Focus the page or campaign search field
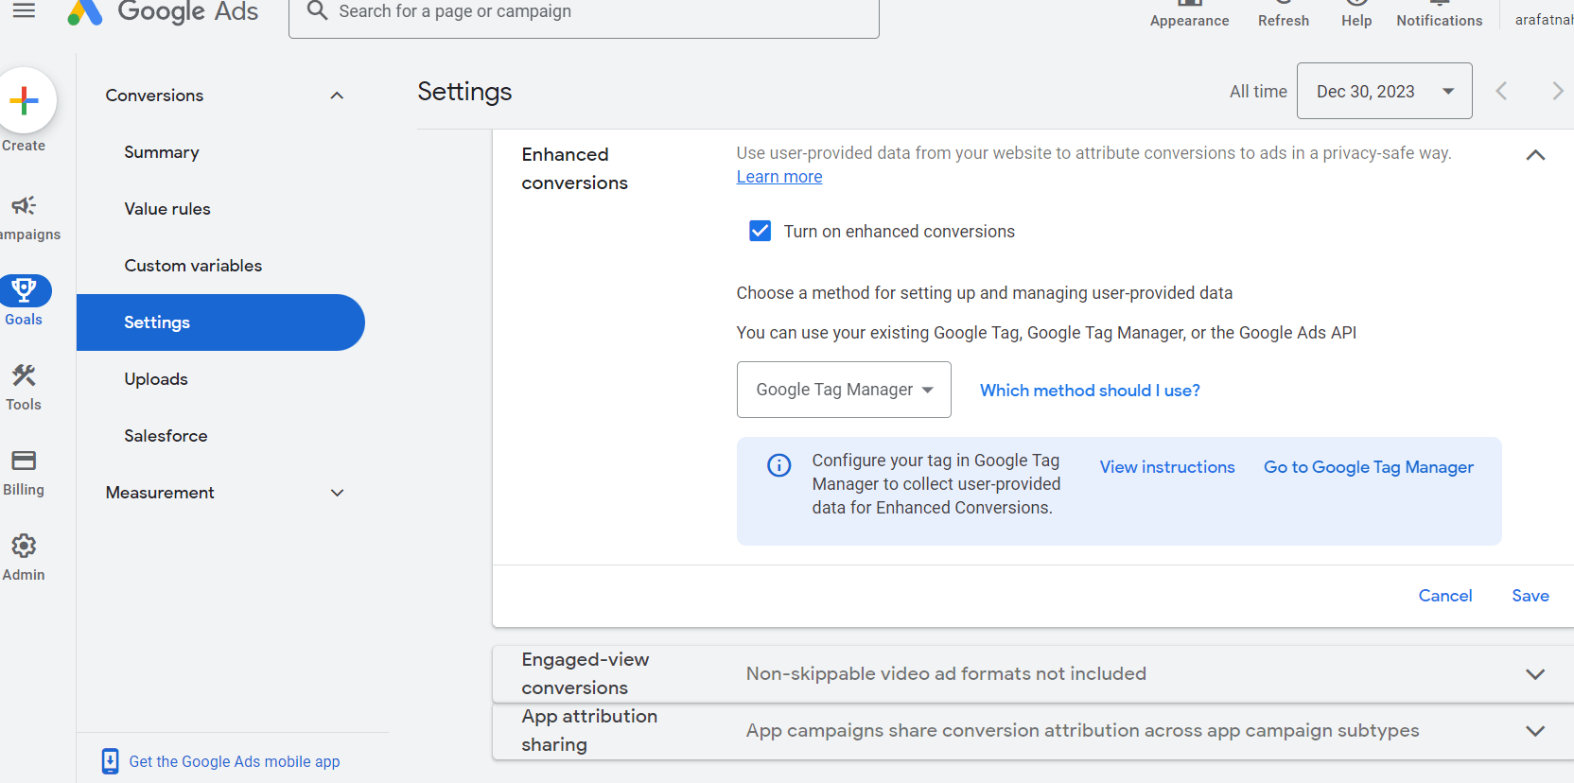Screen dimensions: 1574x783 [584, 11]
